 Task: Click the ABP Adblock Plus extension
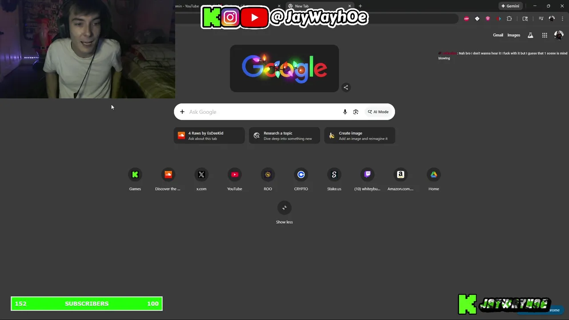click(466, 19)
